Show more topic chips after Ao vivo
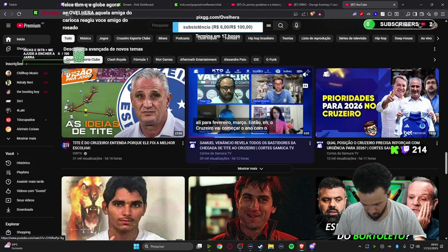The width and height of the screenshot is (448, 252). click(437, 38)
